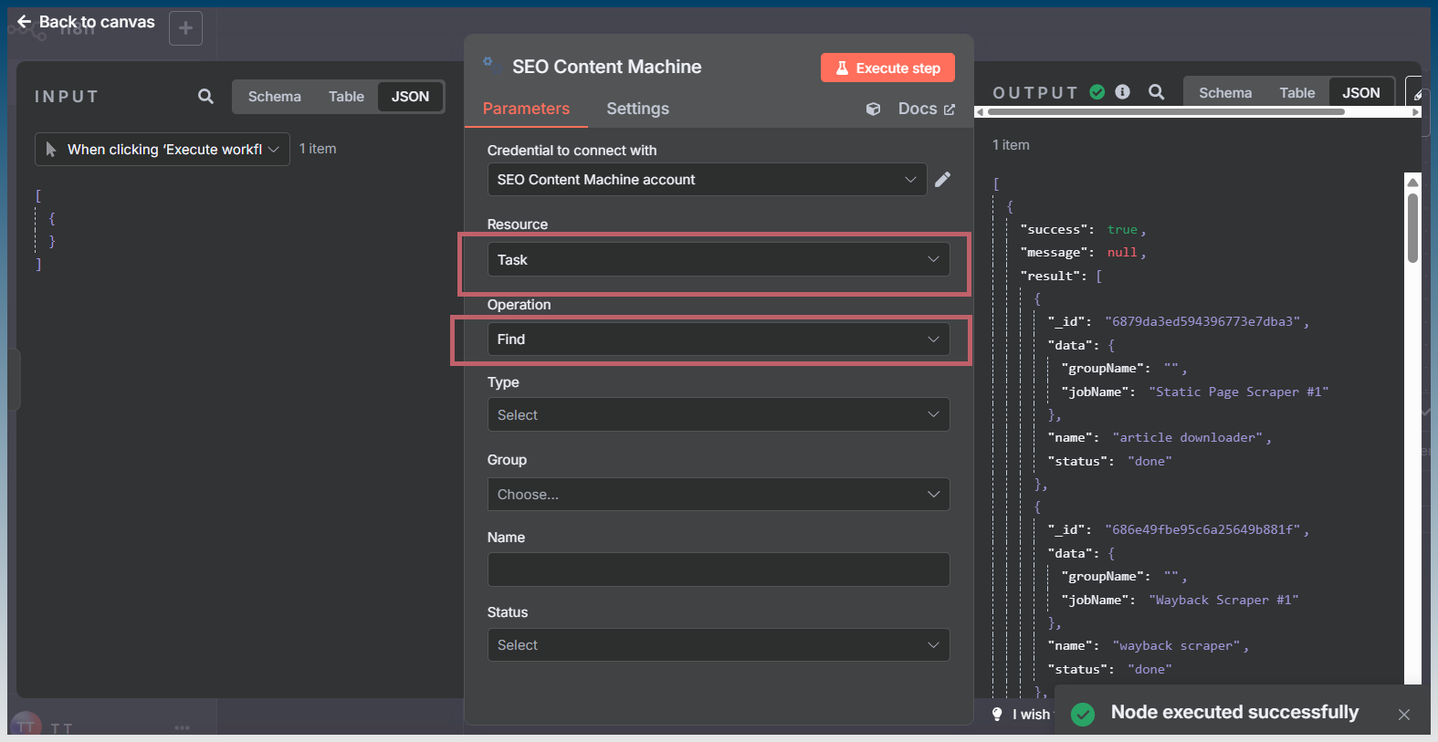The height and width of the screenshot is (742, 1438).
Task: Click the output horizontal scrollbar left arrow
Action: (x=980, y=112)
